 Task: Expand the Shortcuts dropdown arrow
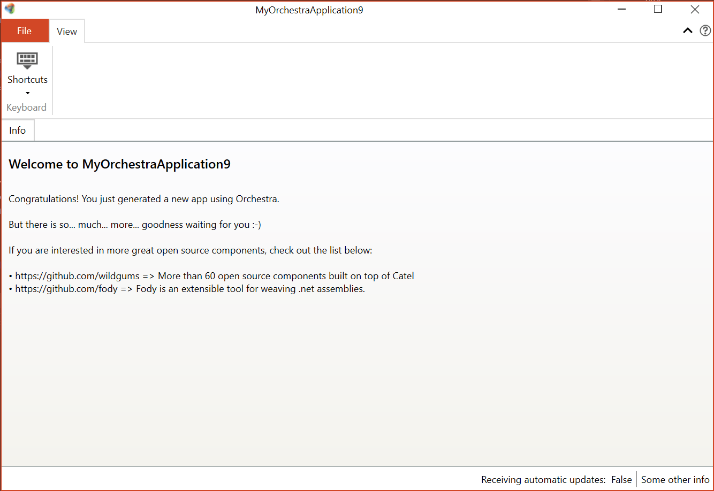click(x=27, y=94)
